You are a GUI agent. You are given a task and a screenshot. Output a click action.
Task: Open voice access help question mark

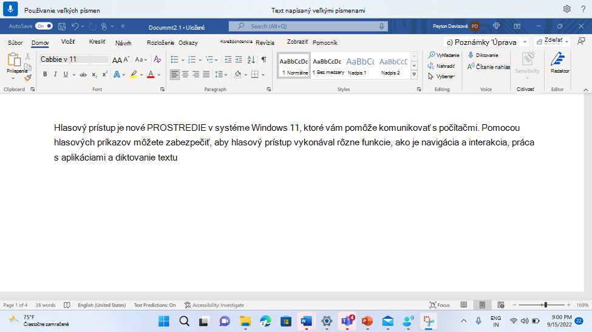coord(583,9)
